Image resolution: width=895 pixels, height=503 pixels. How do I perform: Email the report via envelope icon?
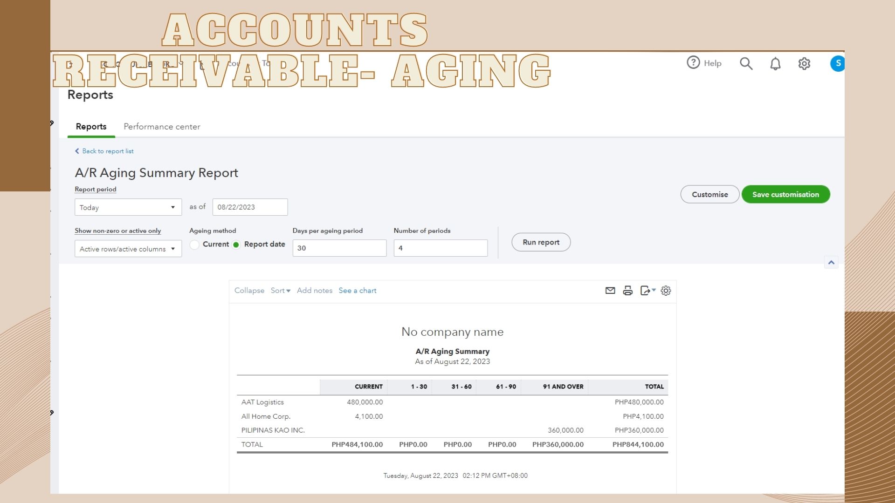[610, 291]
